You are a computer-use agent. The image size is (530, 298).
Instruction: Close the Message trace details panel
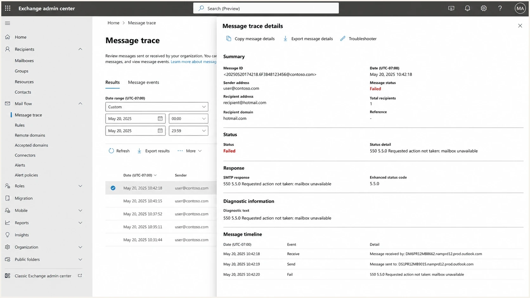pos(520,26)
